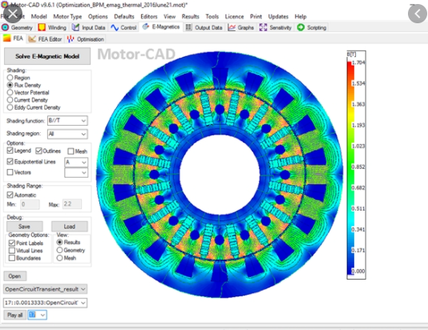
Task: Click the Open button
Action: (14, 276)
